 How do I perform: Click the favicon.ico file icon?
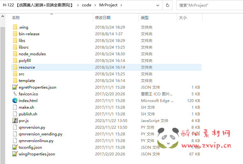(x=15, y=94)
